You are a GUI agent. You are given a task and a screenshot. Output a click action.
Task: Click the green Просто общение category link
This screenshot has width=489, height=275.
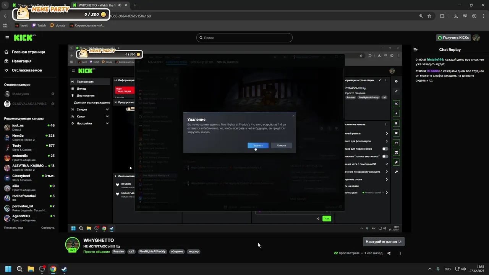97,252
